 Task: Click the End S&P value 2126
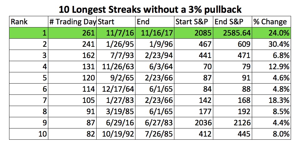point(233,123)
